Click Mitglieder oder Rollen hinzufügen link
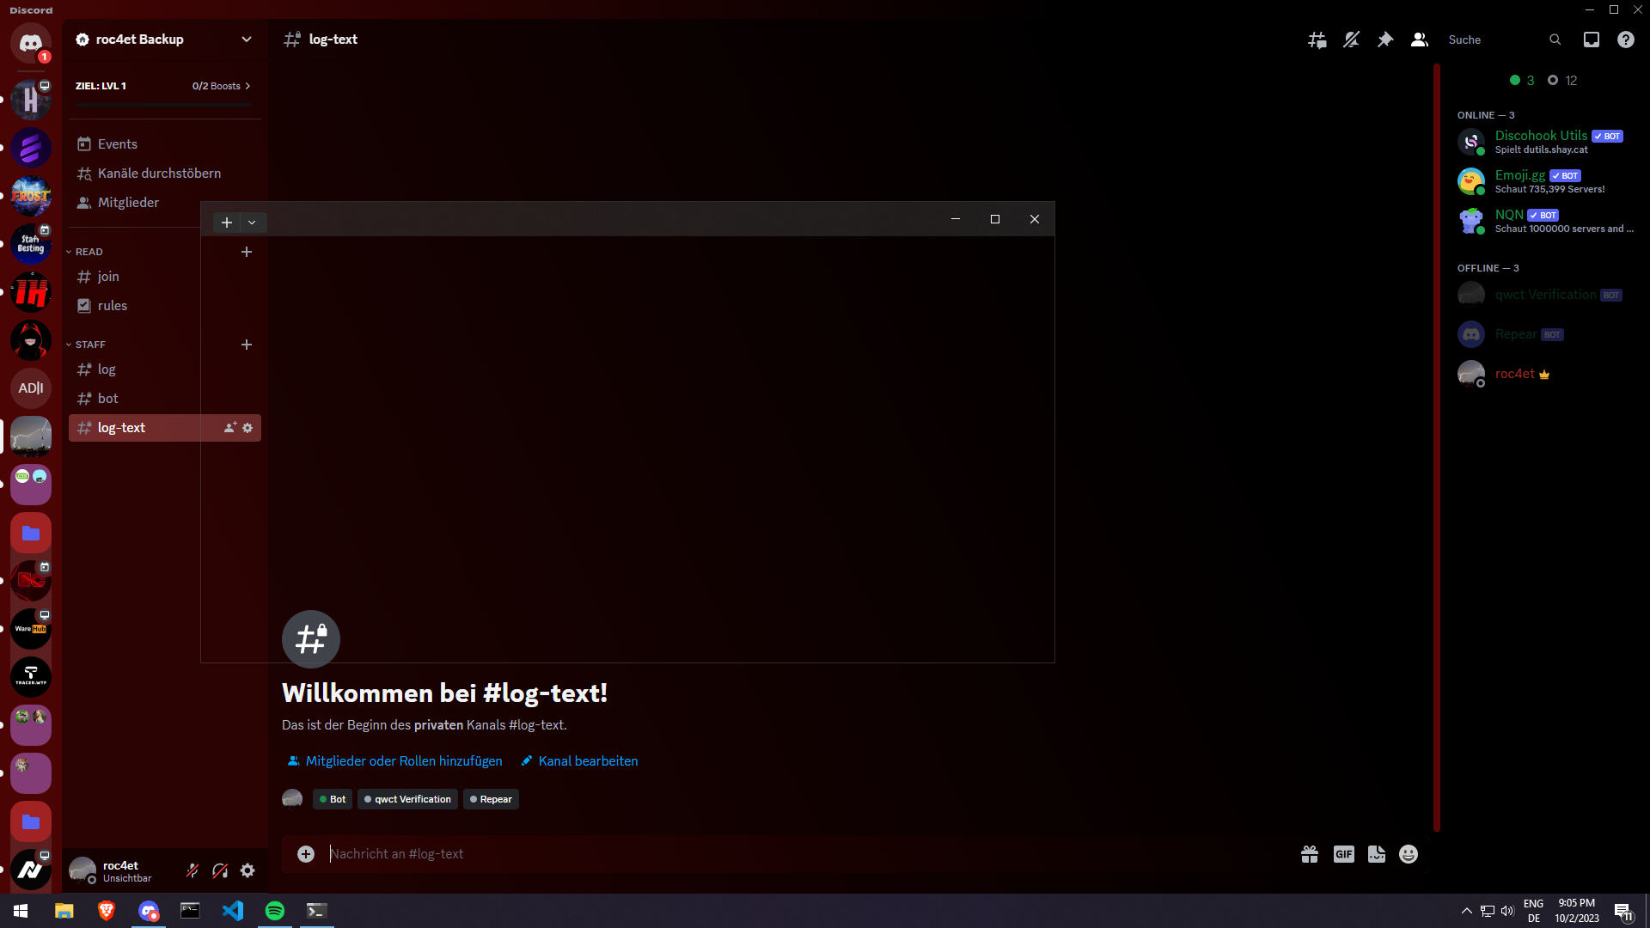Screen dimensions: 1650x928 (394, 761)
